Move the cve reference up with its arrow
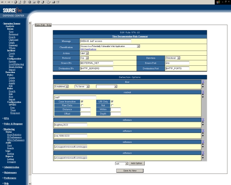231x185 pixels. tap(203, 133)
